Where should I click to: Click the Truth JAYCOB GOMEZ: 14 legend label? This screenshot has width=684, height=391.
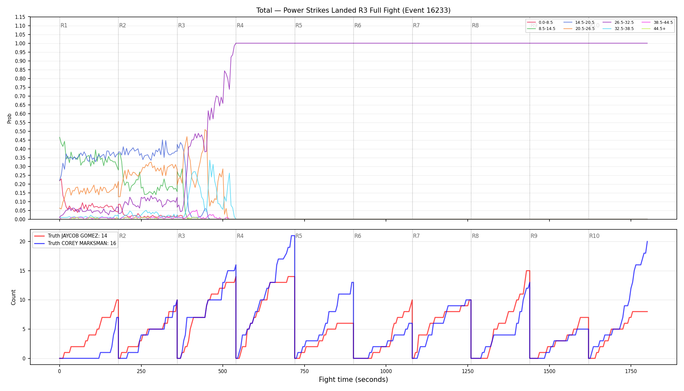point(77,236)
